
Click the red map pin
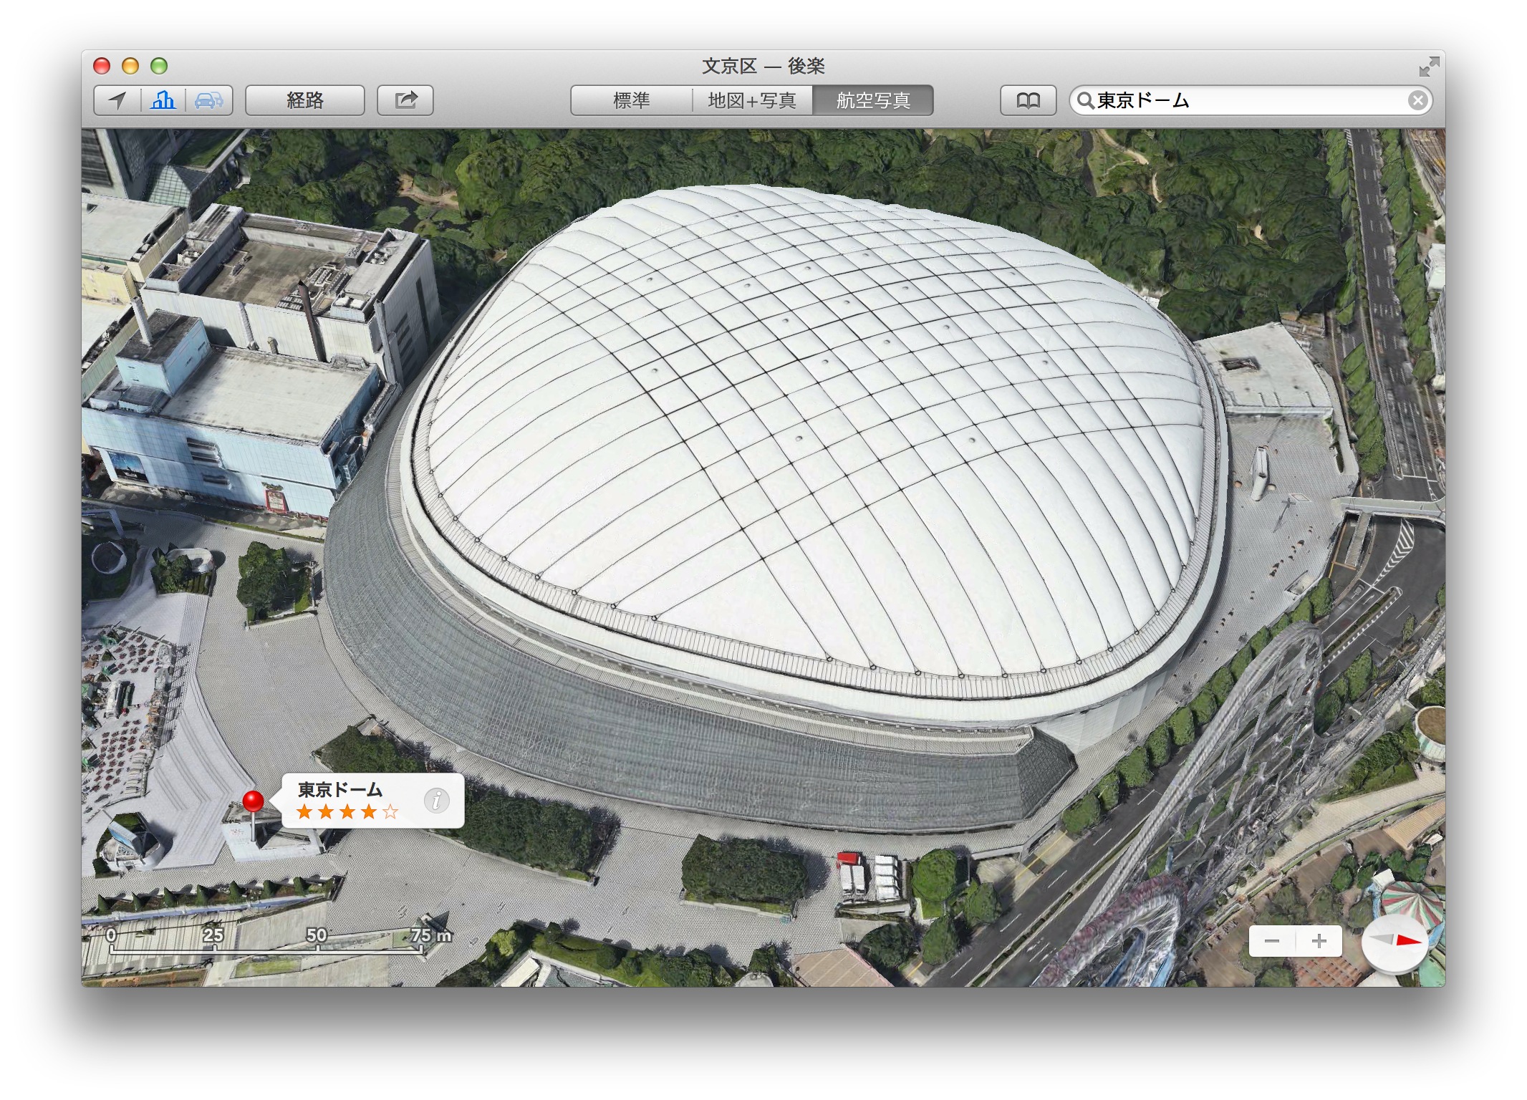pos(253,801)
